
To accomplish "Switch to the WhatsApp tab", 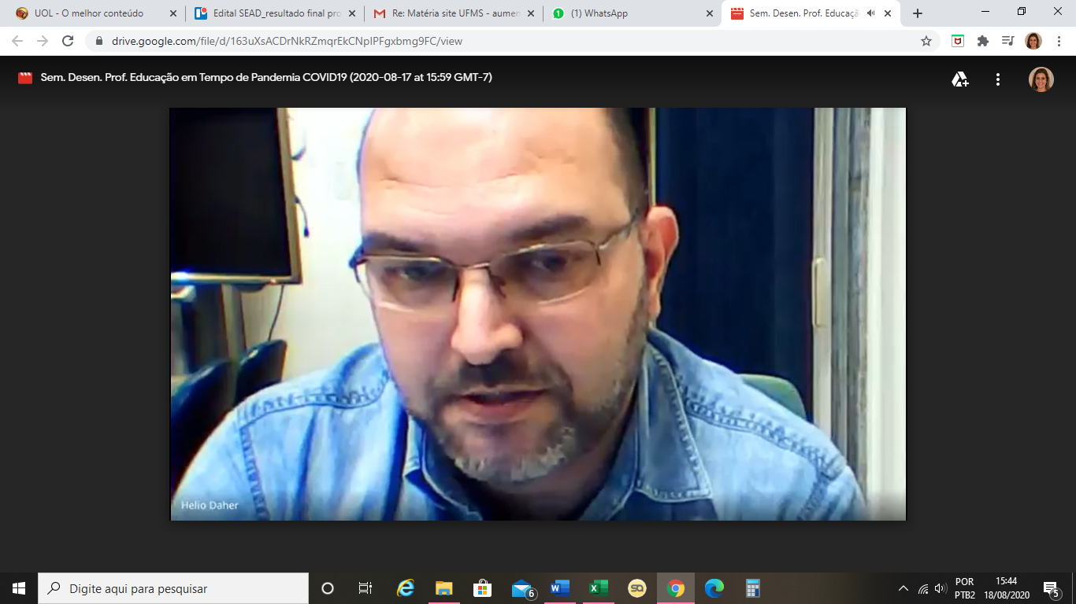I will pos(599,13).
